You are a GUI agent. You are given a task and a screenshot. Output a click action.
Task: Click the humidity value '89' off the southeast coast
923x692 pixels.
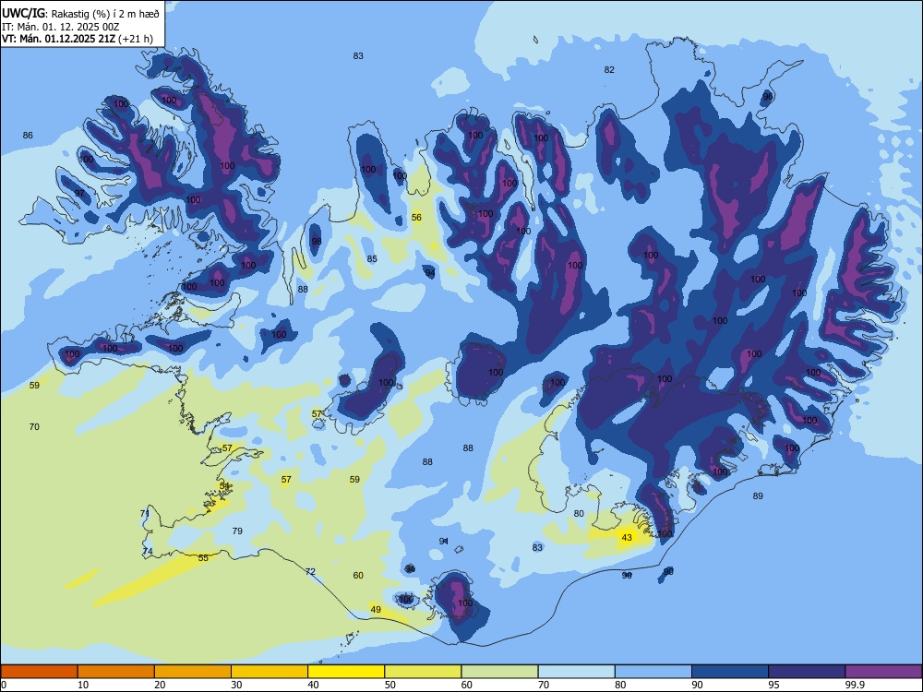(758, 496)
